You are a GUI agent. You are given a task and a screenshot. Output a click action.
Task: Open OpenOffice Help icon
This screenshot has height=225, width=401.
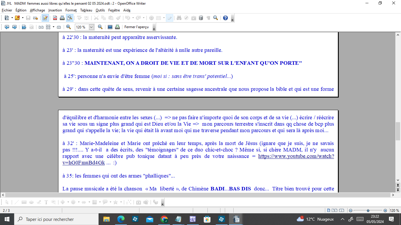[225, 18]
